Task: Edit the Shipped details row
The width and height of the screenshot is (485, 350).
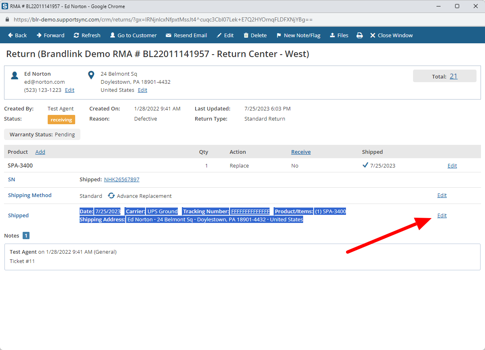Action: [442, 216]
